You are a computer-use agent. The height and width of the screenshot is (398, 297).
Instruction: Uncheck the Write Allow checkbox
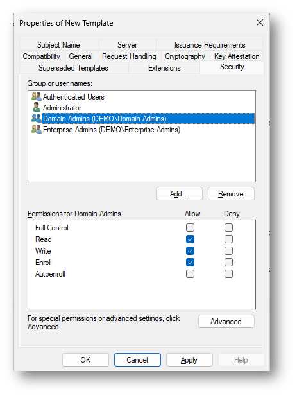[x=190, y=251]
